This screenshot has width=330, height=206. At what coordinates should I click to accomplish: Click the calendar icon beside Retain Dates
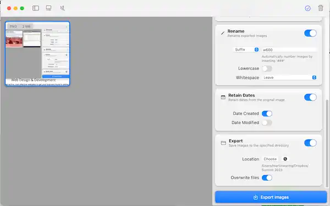(x=223, y=97)
